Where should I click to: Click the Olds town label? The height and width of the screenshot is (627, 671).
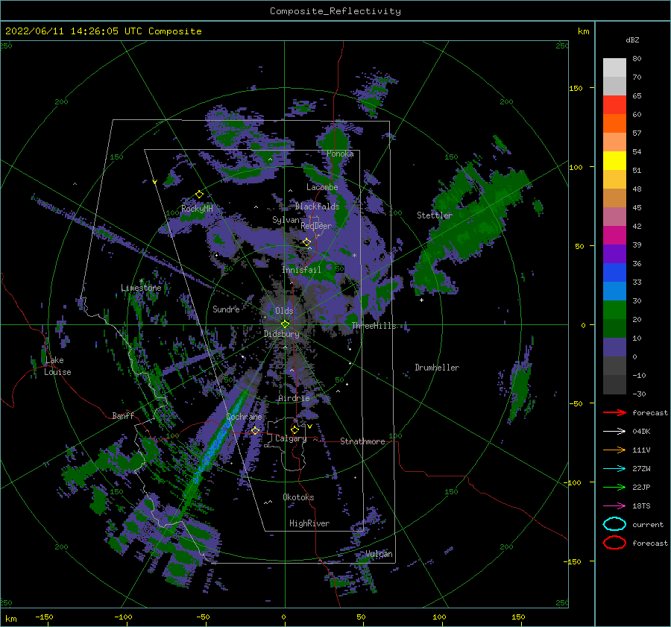pos(284,311)
